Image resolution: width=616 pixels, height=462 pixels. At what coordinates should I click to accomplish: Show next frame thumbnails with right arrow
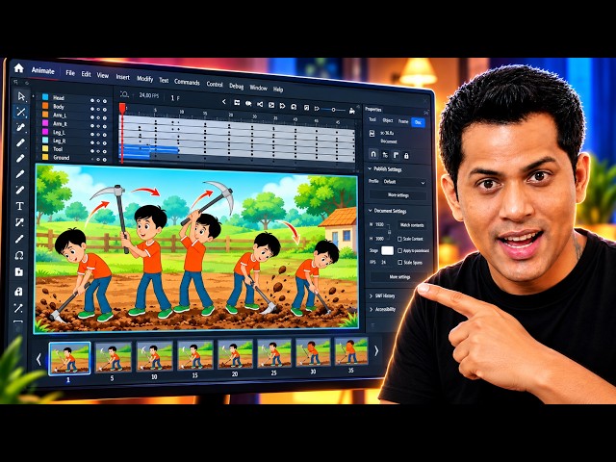376,350
